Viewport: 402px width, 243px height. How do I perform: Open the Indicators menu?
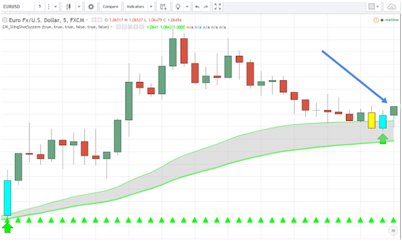(x=136, y=7)
